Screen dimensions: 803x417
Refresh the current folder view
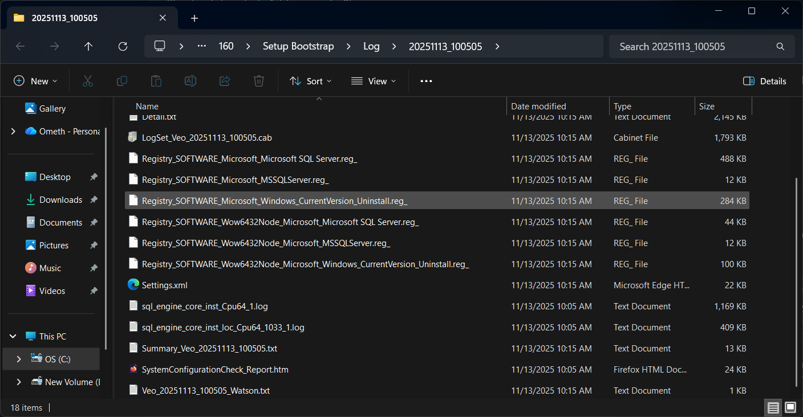click(x=123, y=46)
